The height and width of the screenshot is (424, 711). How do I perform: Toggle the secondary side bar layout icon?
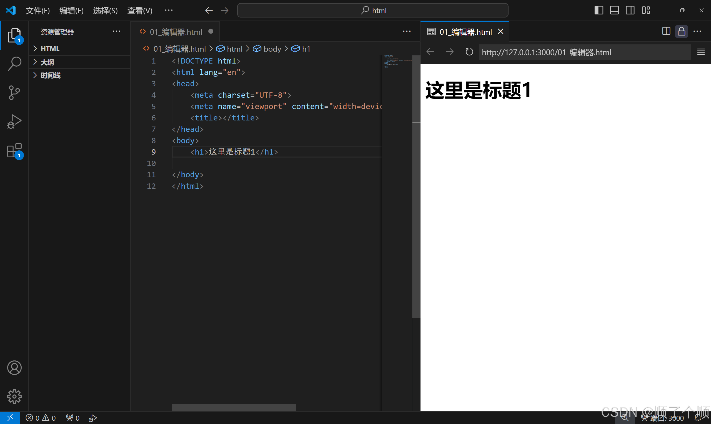coord(630,10)
